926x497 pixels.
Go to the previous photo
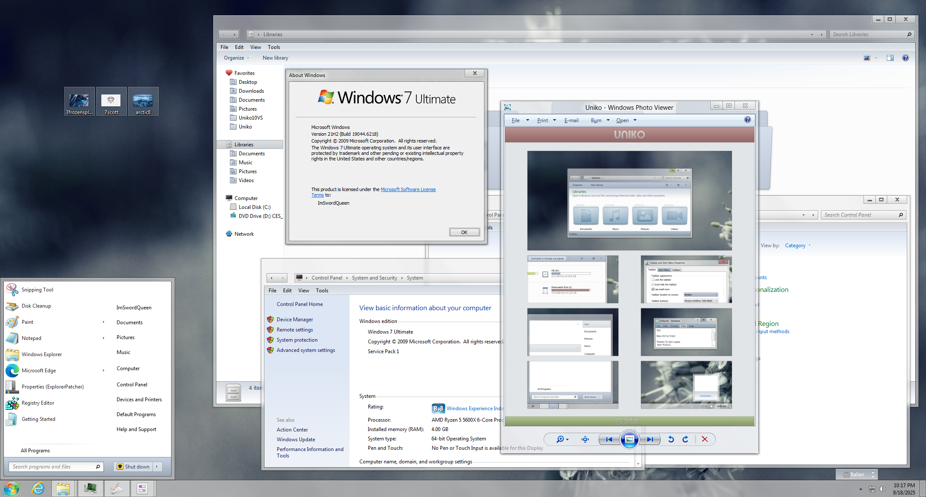tap(609, 439)
